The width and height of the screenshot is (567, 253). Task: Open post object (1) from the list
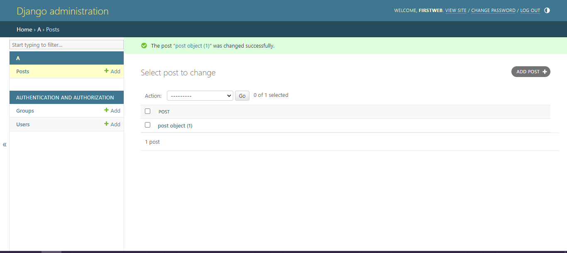coord(175,125)
